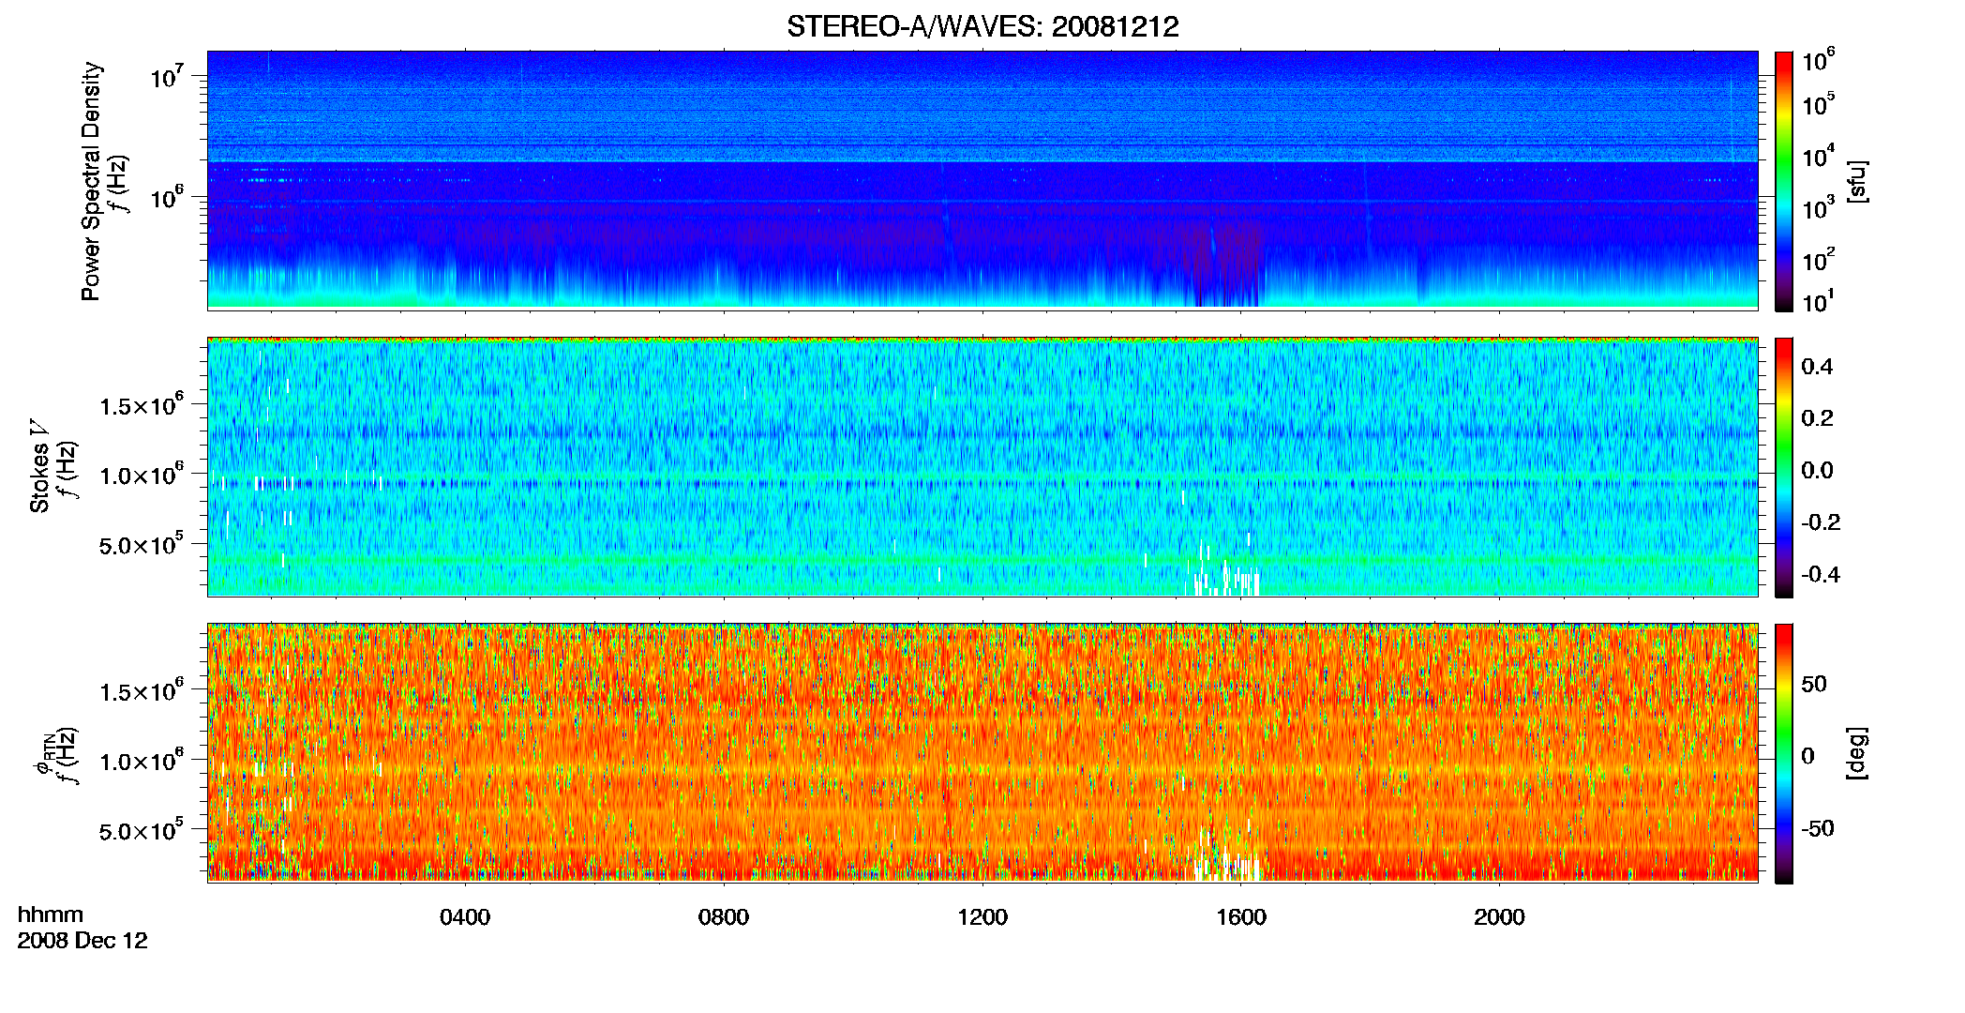Select Stokes V panel's 1.5×10^6 tick label
Viewport: 1965px width, 1013px height.
pos(142,404)
